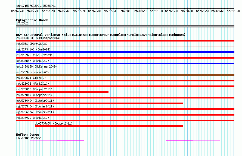This screenshot has width=242, height=156.
Task: Open variant dgv5734n54 (Cooper2011) label
Action: pos(35,101)
